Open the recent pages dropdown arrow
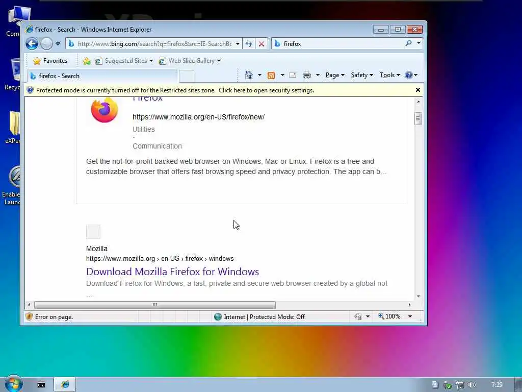The image size is (522, 392). [x=58, y=44]
